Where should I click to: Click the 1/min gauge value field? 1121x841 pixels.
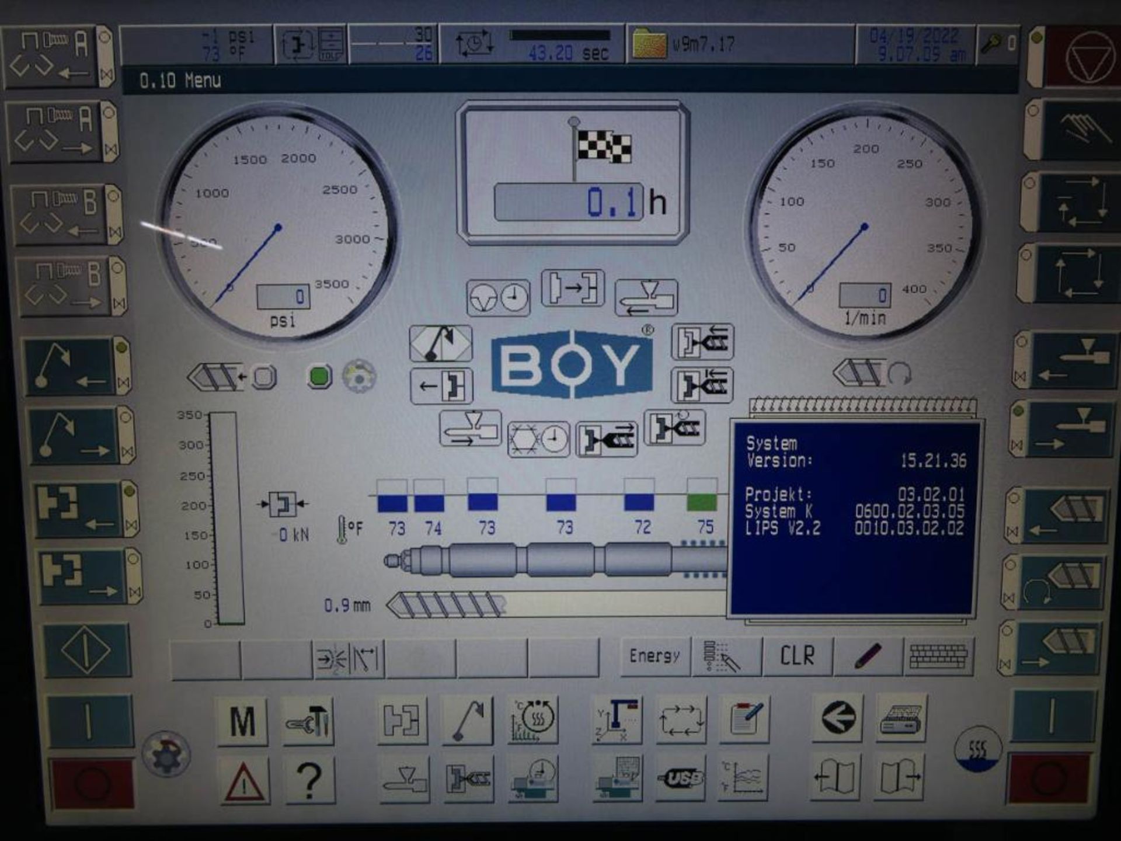[865, 295]
